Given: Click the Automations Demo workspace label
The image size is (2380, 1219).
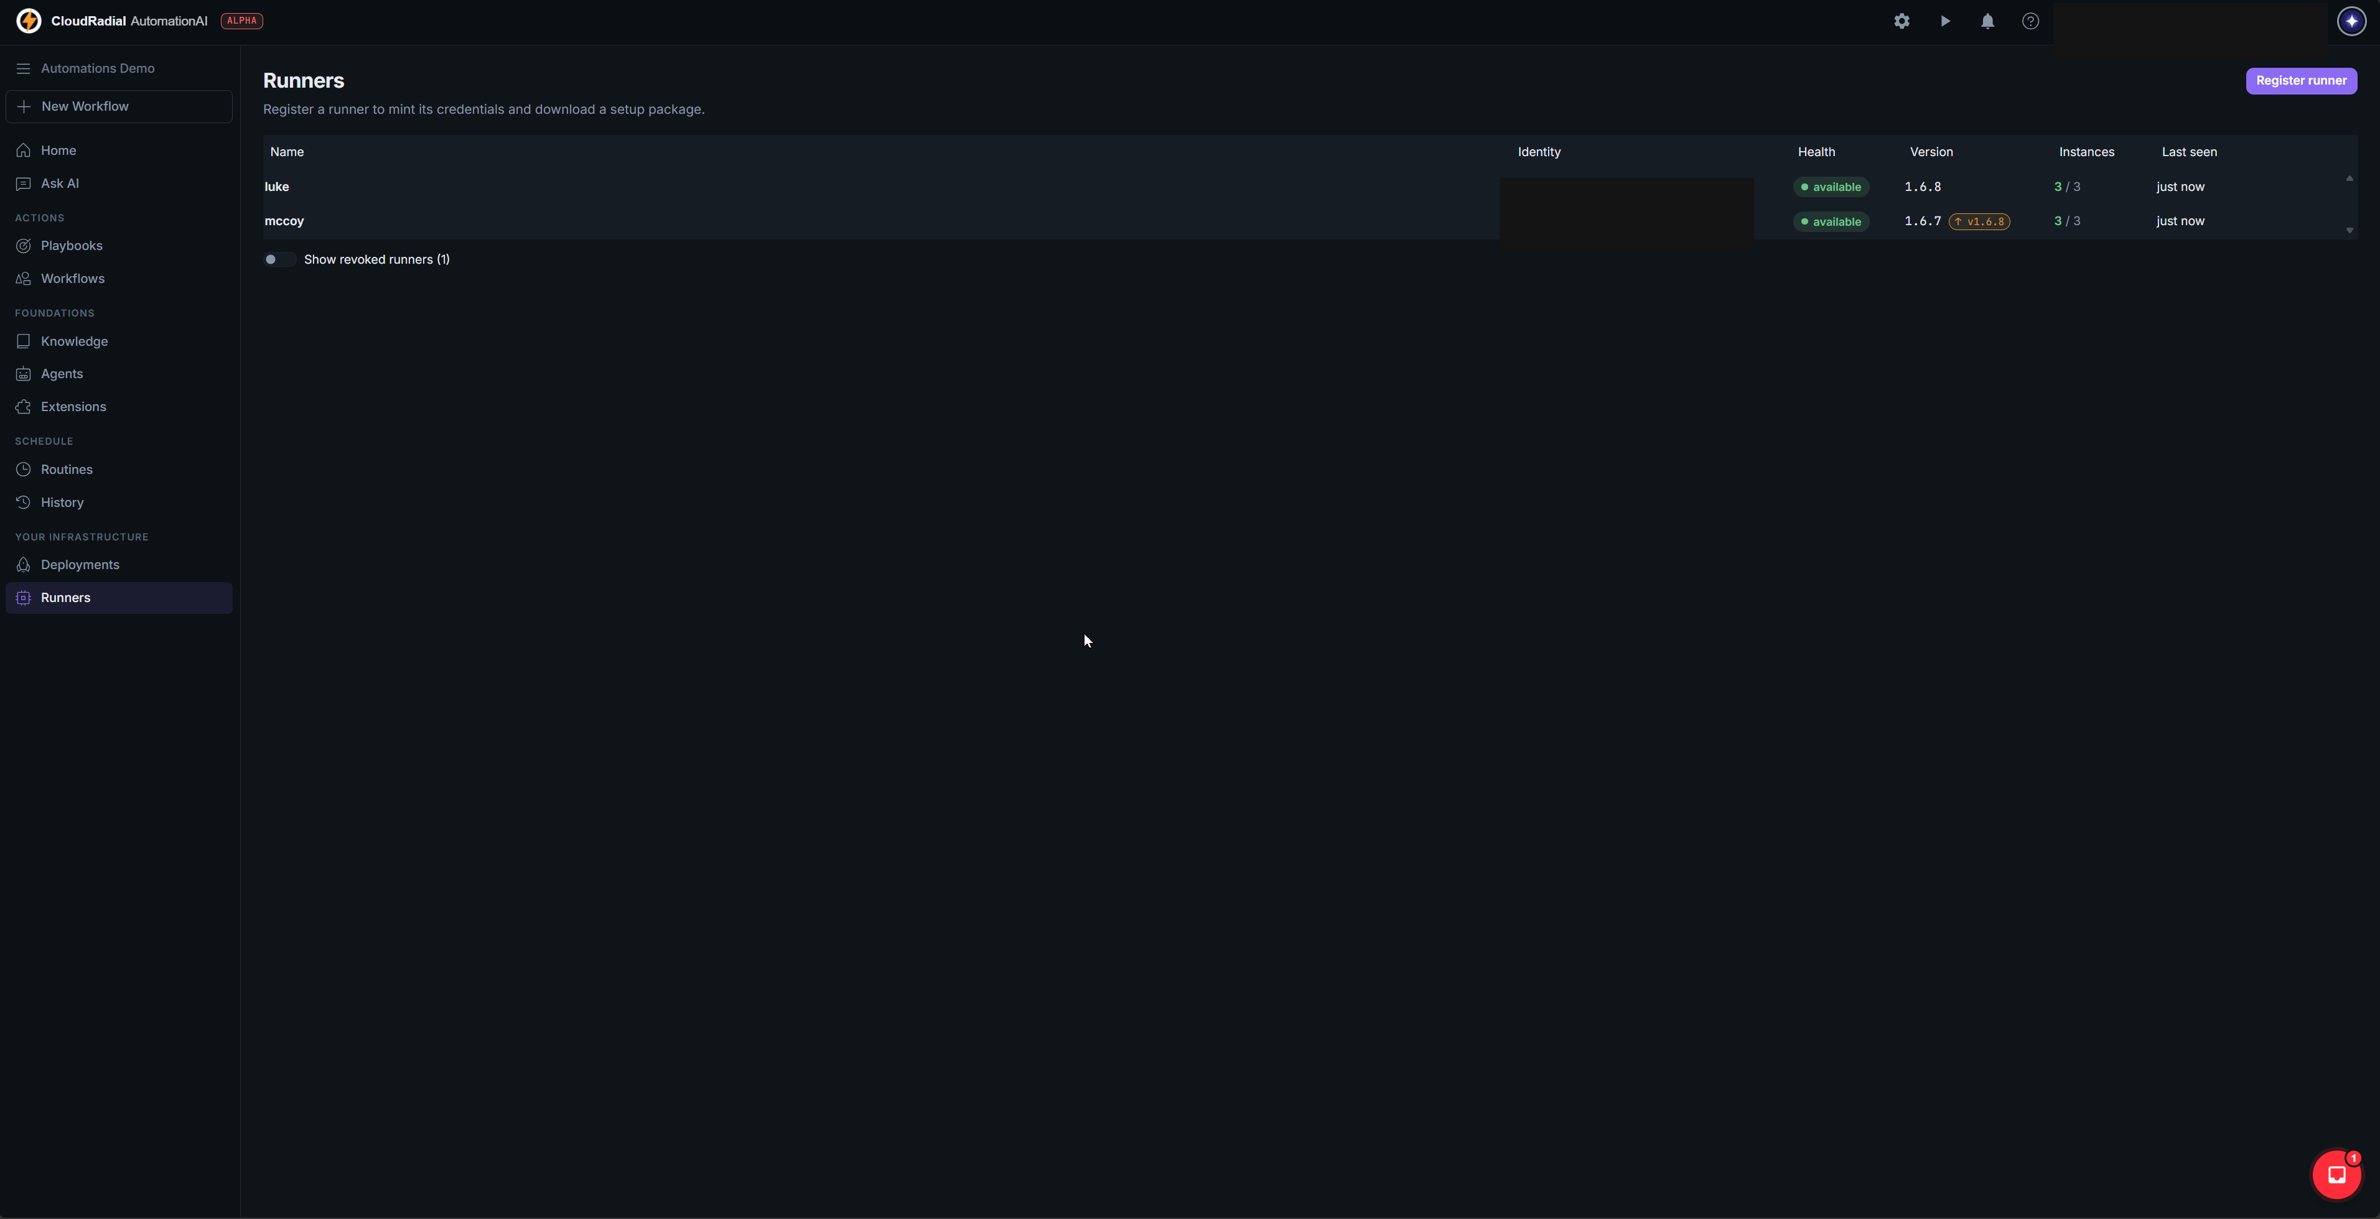Looking at the screenshot, I should pyautogui.click(x=98, y=68).
